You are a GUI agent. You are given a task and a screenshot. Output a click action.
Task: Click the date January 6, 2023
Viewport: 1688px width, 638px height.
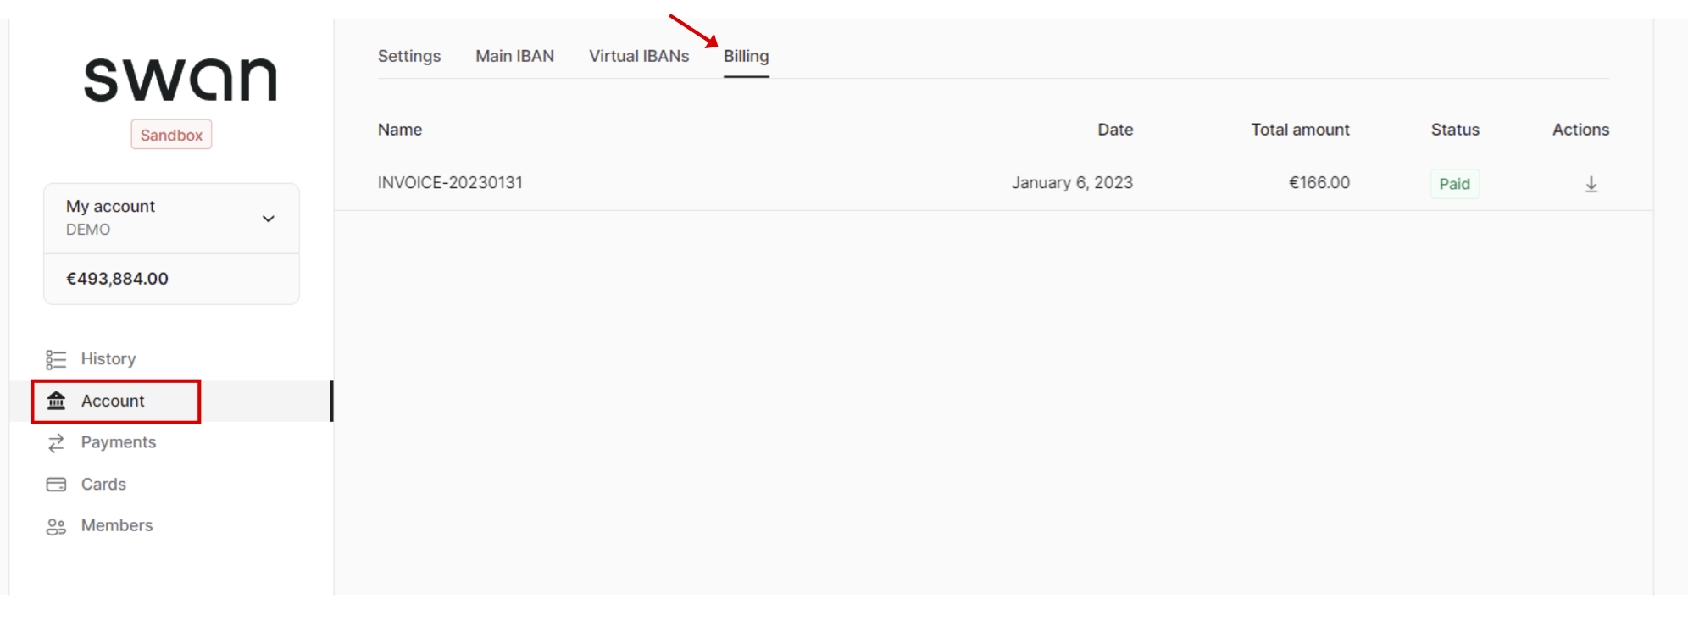coord(1072,183)
